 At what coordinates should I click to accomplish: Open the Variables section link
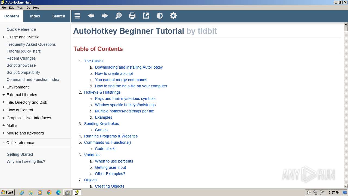click(x=92, y=155)
